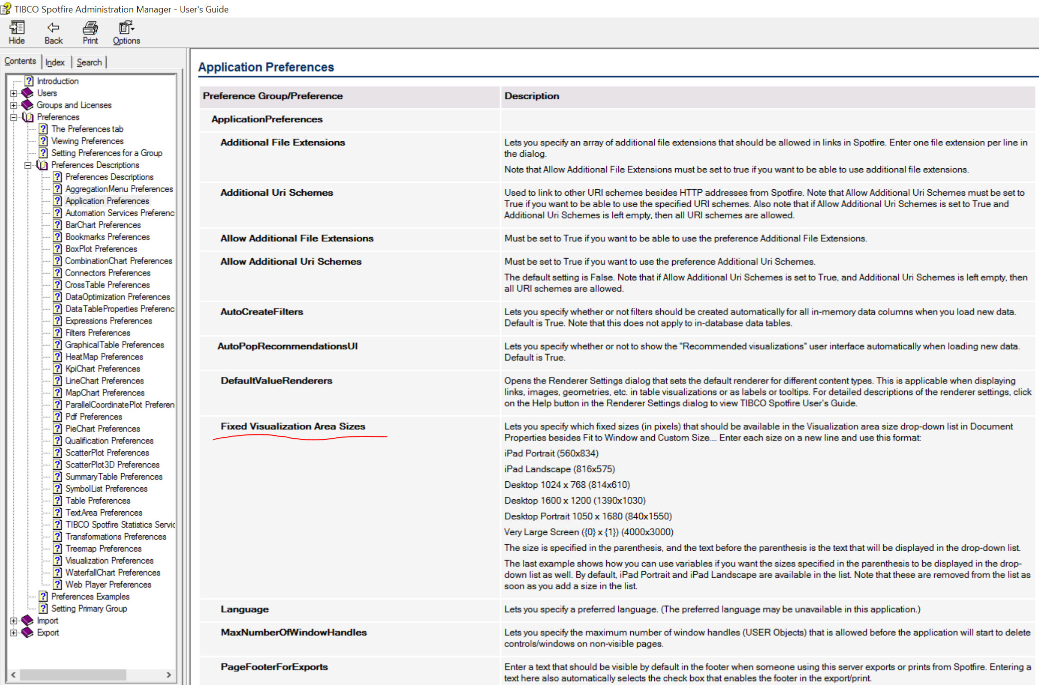The width and height of the screenshot is (1039, 685).
Task: Open Web Player Preferences topic
Action: tap(108, 585)
